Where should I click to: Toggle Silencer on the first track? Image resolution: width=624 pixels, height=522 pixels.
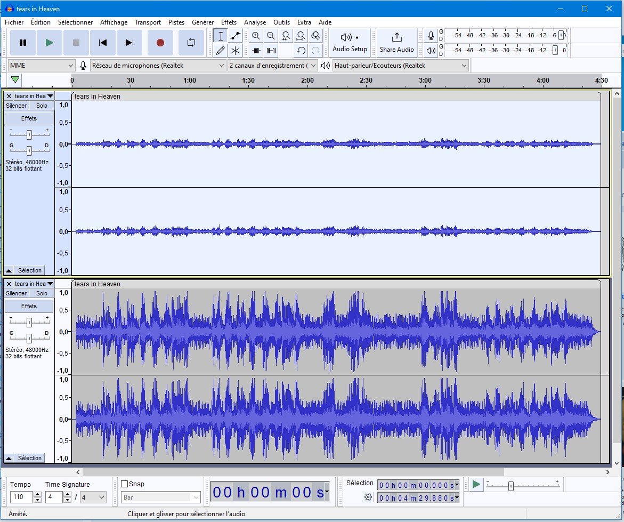[17, 106]
